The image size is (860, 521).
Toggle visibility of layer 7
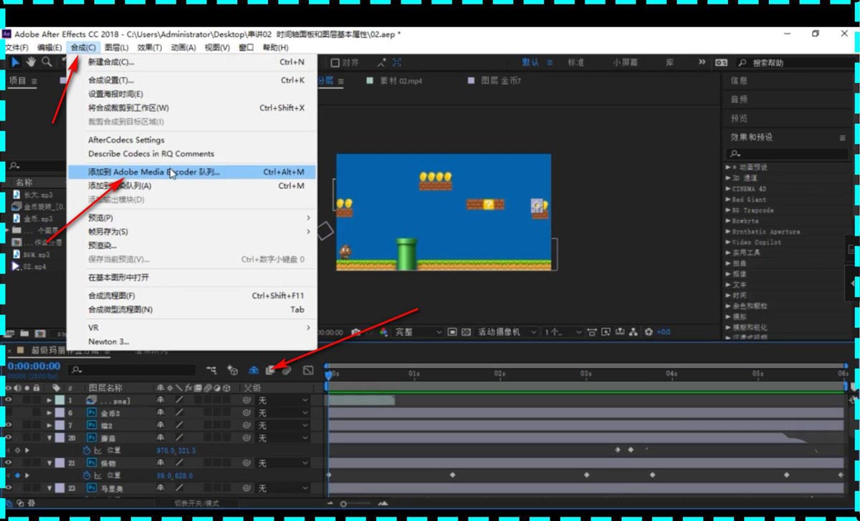(x=9, y=425)
